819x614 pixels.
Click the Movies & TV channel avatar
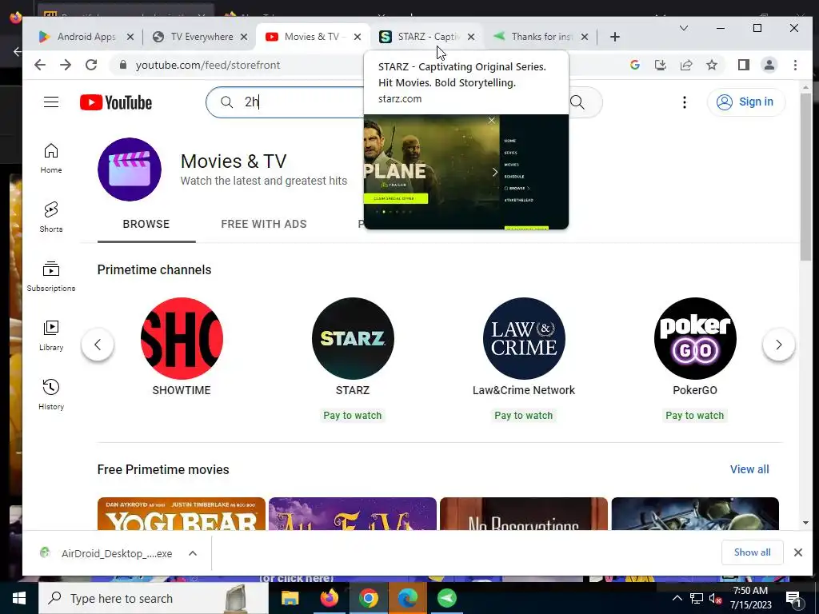[x=130, y=169]
